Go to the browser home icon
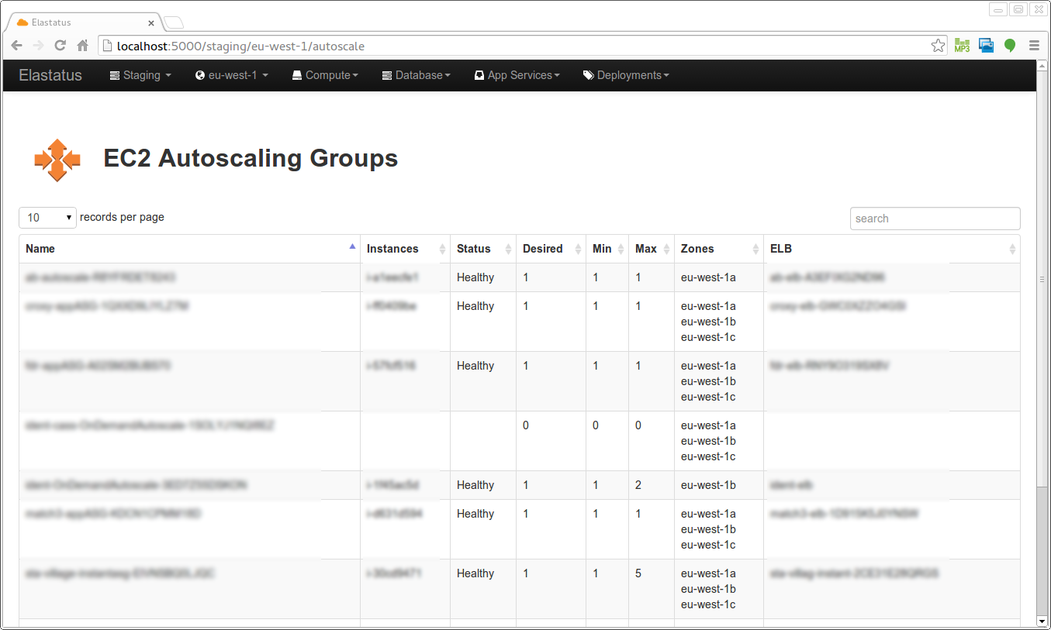1051x630 pixels. pos(82,46)
